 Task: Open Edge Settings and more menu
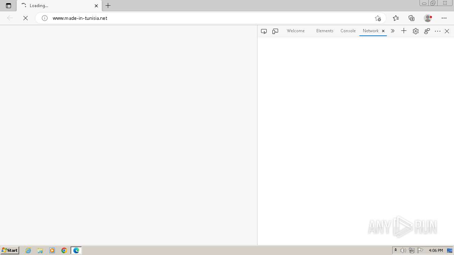click(x=444, y=18)
